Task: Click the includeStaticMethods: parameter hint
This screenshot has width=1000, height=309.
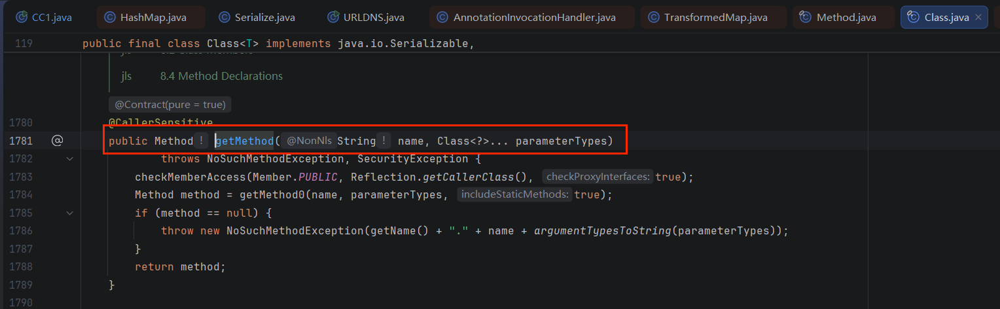Action: pyautogui.click(x=515, y=194)
